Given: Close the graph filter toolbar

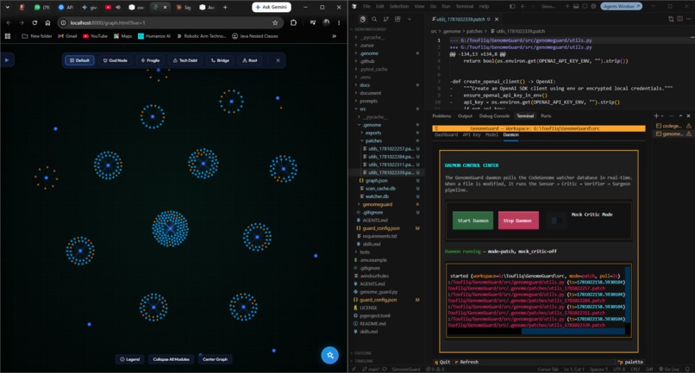Looking at the screenshot, I should (278, 60).
